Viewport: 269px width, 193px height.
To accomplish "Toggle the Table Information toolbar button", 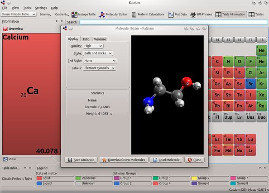I will pyautogui.click(x=231, y=14).
